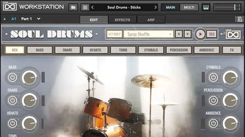Select the MULTI view
This screenshot has width=245, height=137.
pos(189,7)
